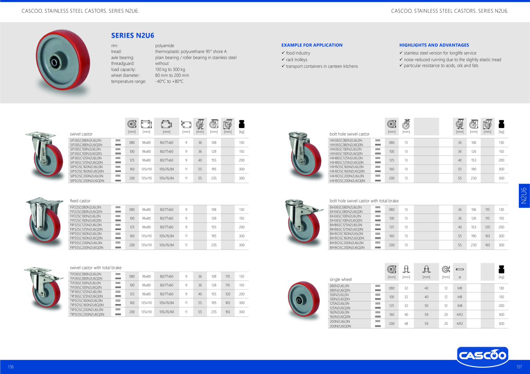Click total height icon in bolt hole castor header

pyautogui.click(x=474, y=124)
